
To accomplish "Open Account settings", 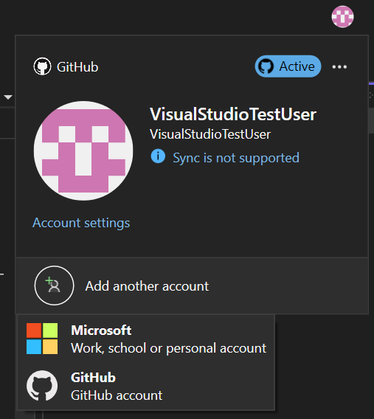I will [x=81, y=223].
